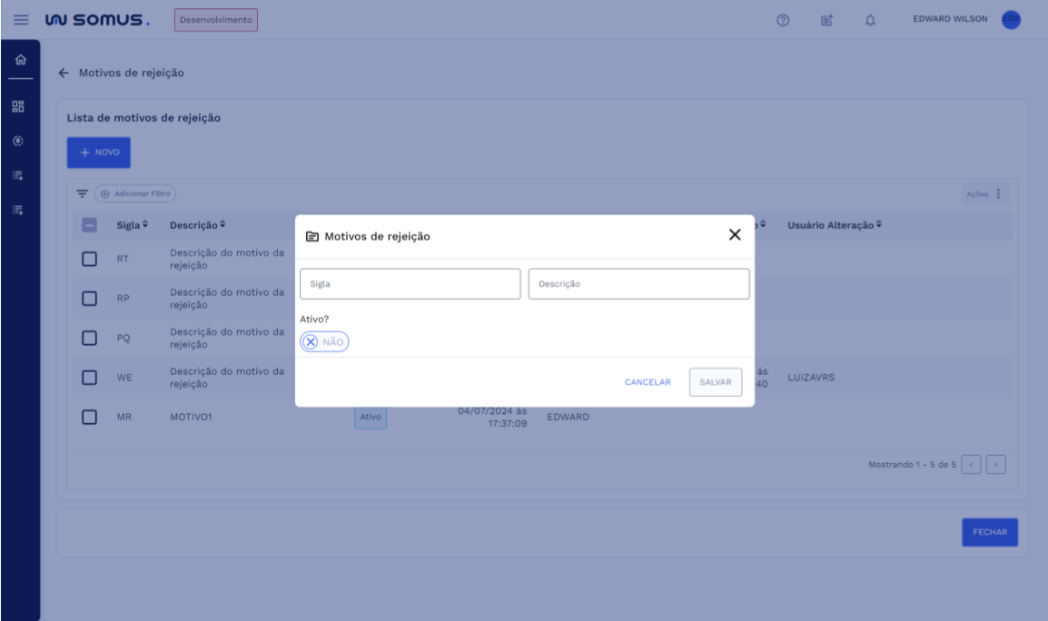Toggle the select-all header checkbox

89,225
